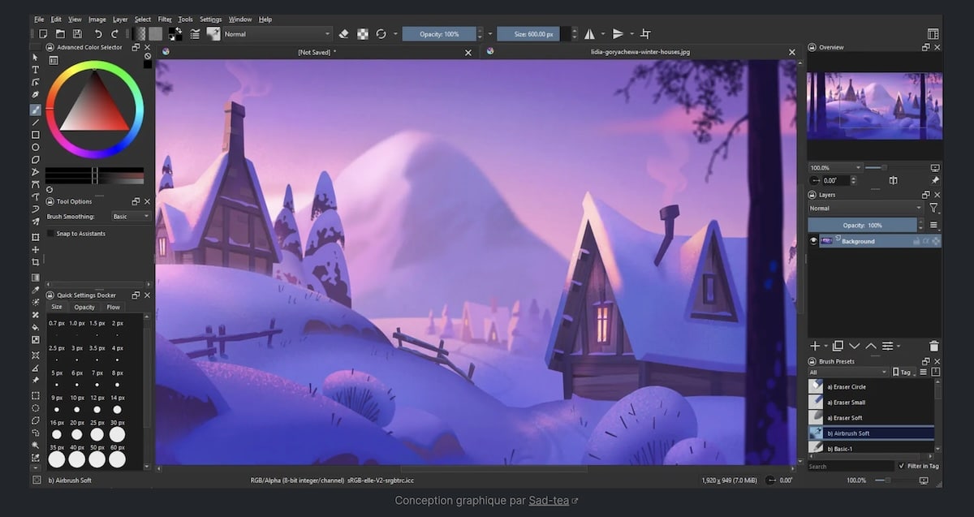Open the Filter menu

(165, 19)
